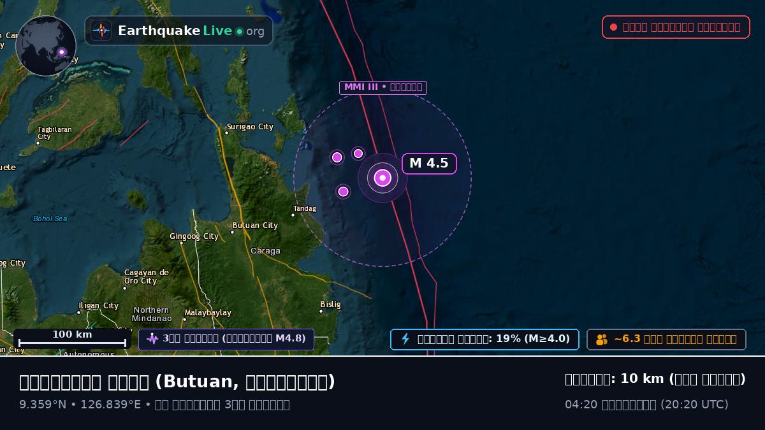Click the Bohol Sea label
The height and width of the screenshot is (430, 765).
50,219
